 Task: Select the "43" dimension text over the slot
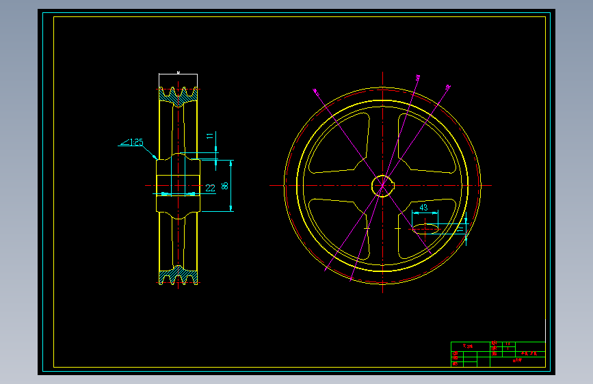coord(423,208)
